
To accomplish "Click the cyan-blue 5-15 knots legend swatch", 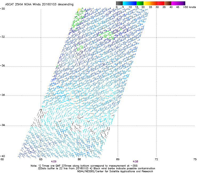I will pos(130,3).
